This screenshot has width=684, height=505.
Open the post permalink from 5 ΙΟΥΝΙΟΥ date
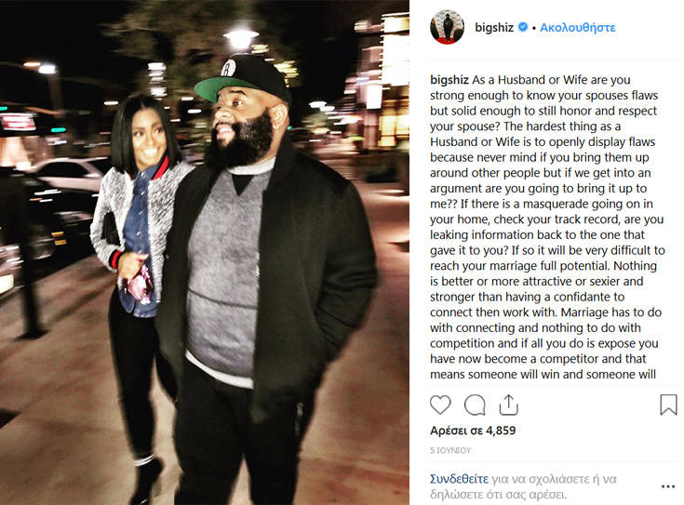(450, 450)
